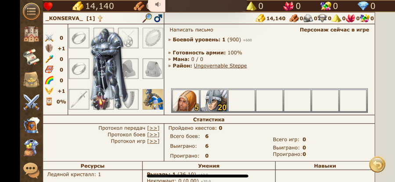
Task: Open the map scroll icon
Action: click(x=31, y=57)
